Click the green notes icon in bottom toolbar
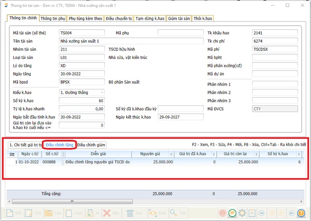This screenshot has width=311, height=221. tap(232, 213)
